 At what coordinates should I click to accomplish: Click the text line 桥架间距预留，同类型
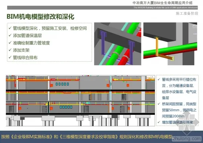(179, 104)
